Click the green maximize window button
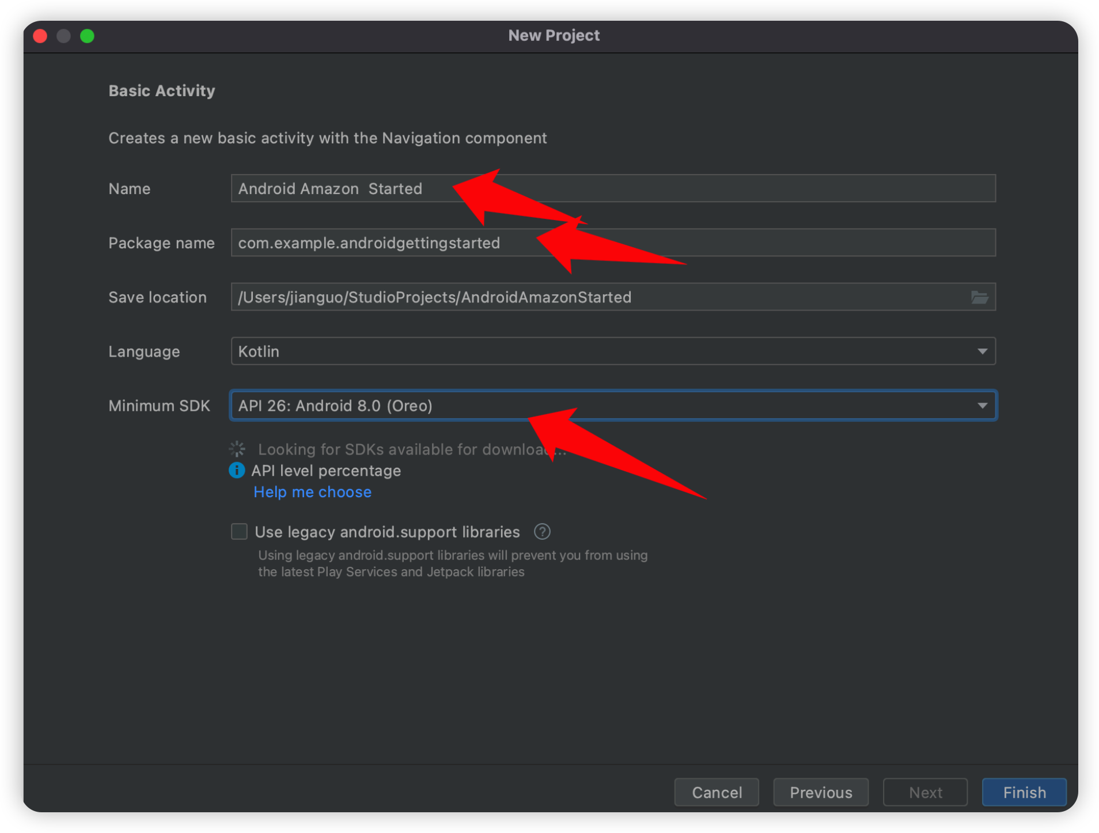This screenshot has width=1099, height=833. (87, 36)
